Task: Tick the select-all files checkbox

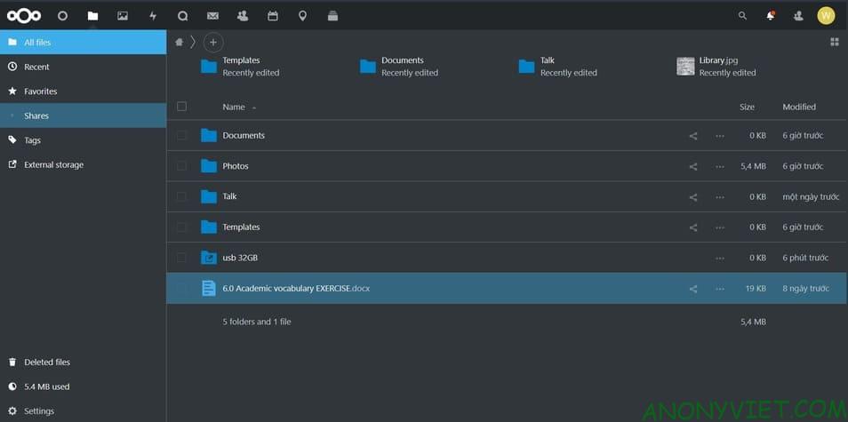Action: 182,107
